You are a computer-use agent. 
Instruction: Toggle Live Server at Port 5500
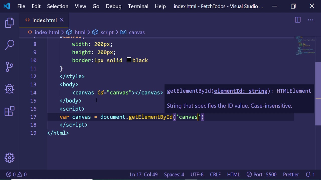[x=262, y=174]
